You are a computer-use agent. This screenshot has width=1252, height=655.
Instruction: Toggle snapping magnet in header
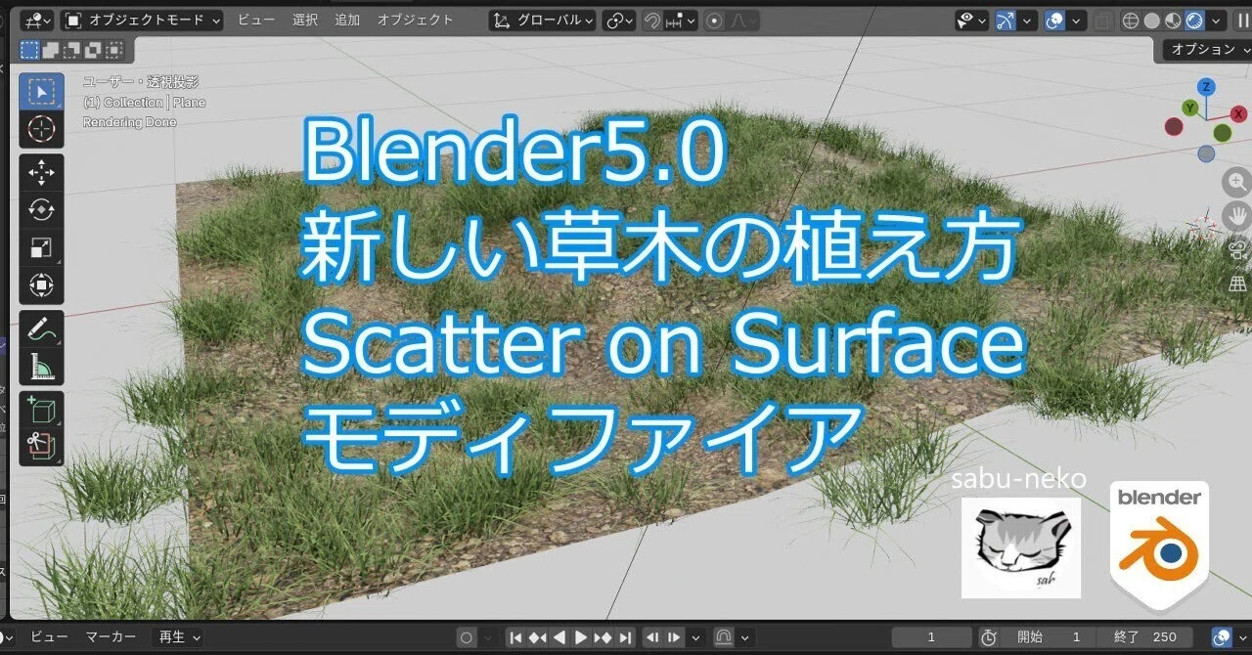pos(651,20)
